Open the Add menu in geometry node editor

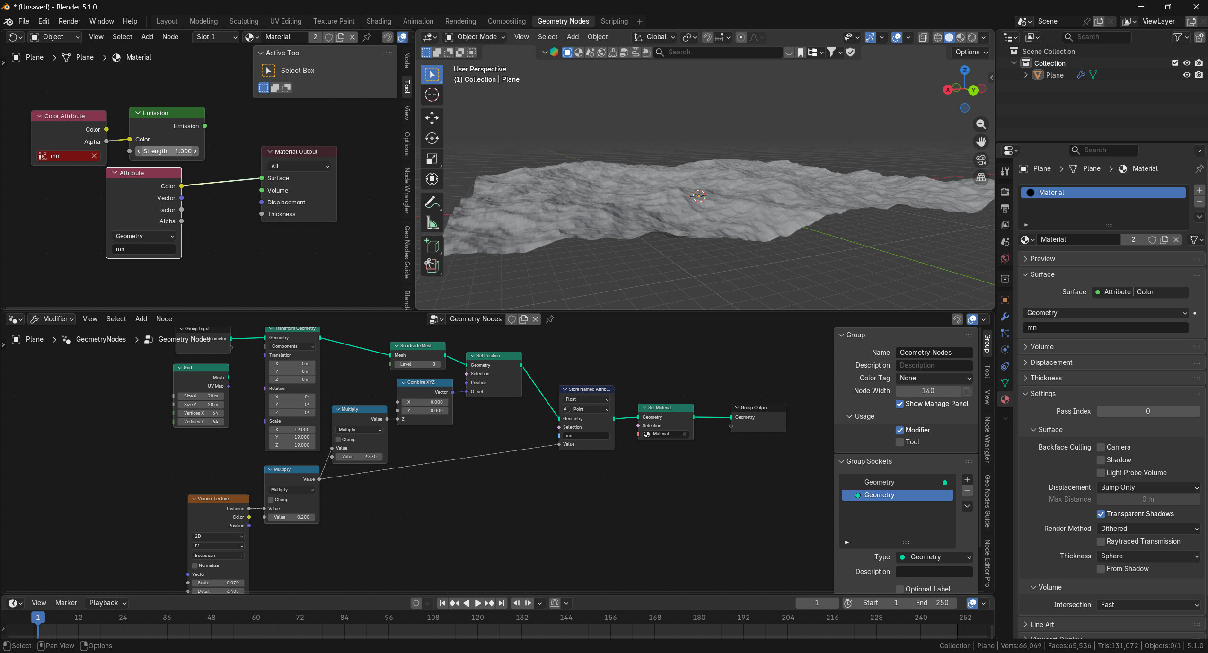141,319
